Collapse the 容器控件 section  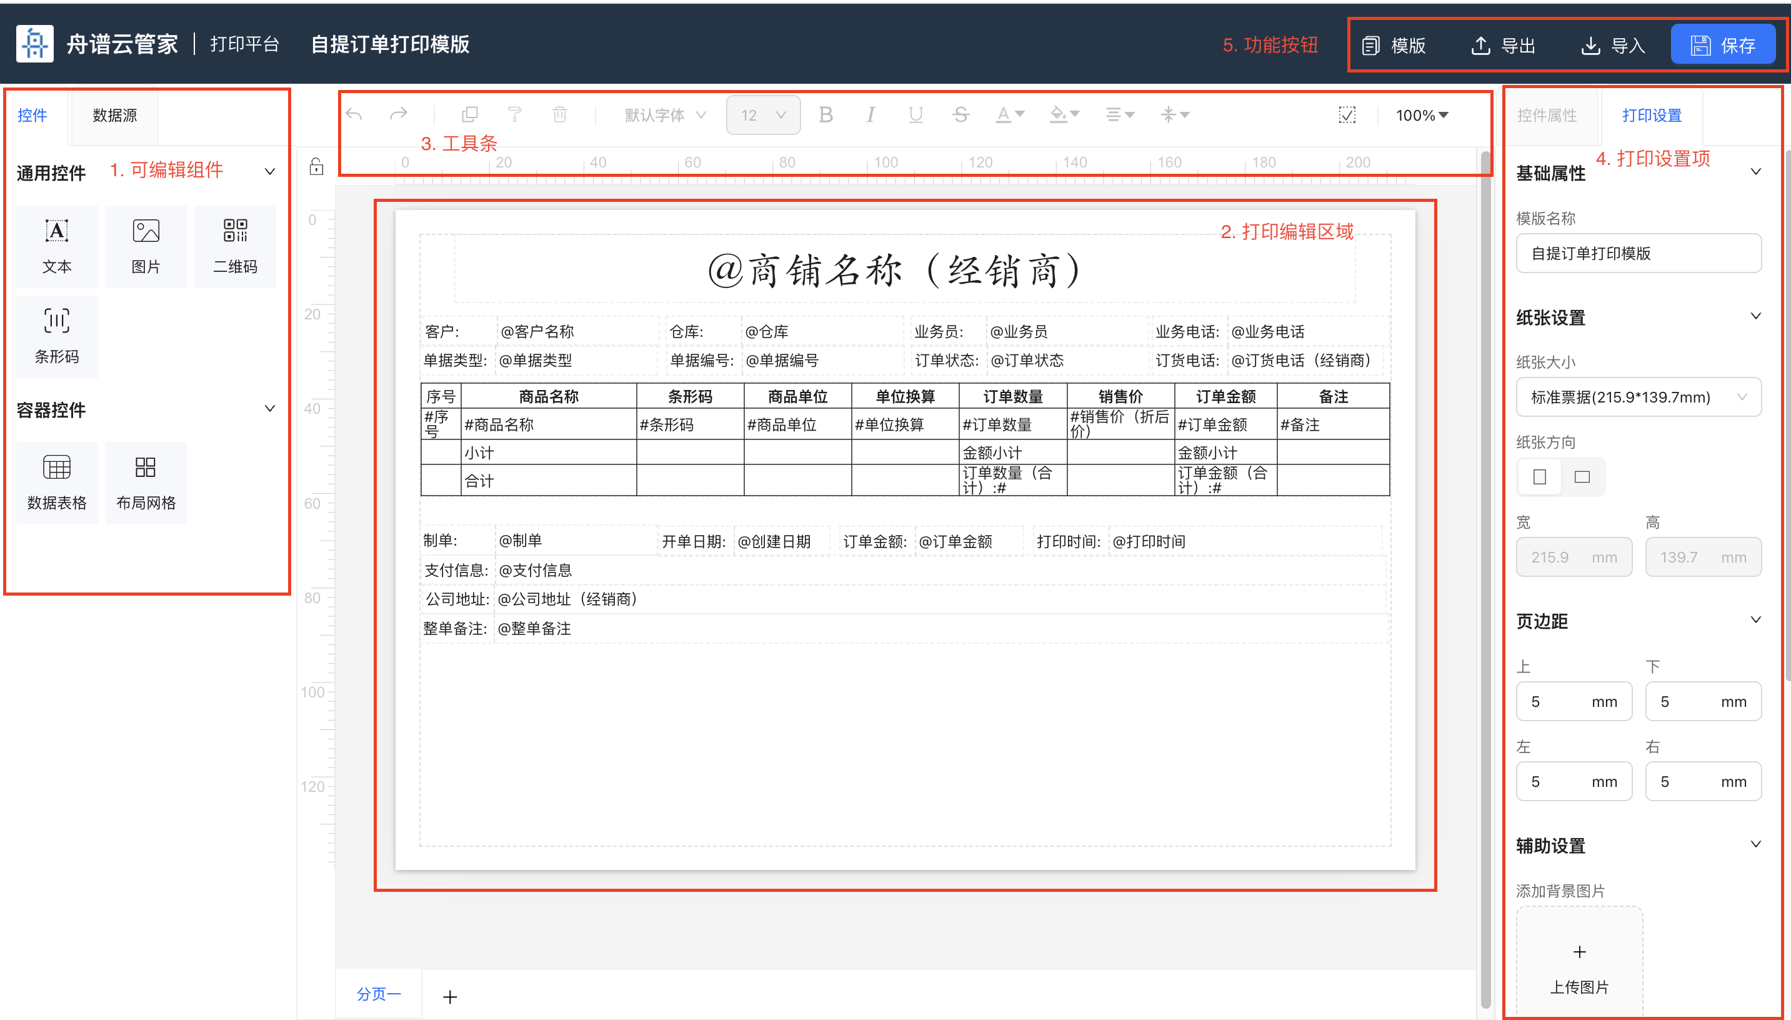click(270, 408)
